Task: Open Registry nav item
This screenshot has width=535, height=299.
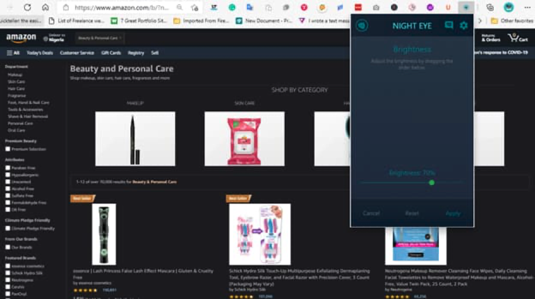Action: tap(136, 53)
